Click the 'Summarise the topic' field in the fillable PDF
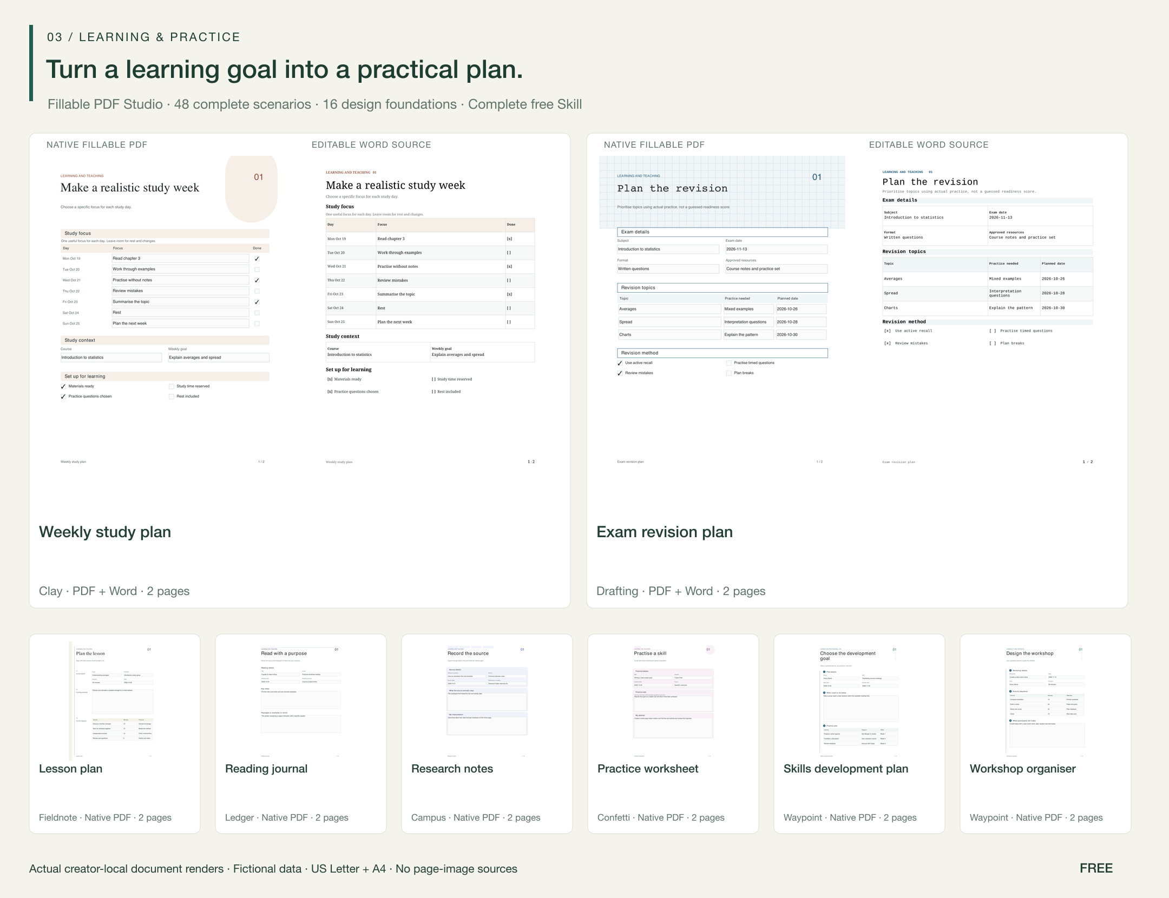The height and width of the screenshot is (898, 1169). [180, 302]
